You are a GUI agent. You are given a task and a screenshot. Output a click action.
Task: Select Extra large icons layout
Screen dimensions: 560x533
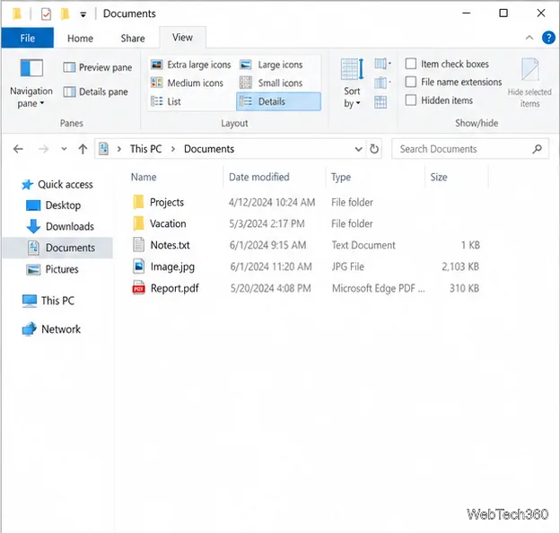(x=191, y=65)
